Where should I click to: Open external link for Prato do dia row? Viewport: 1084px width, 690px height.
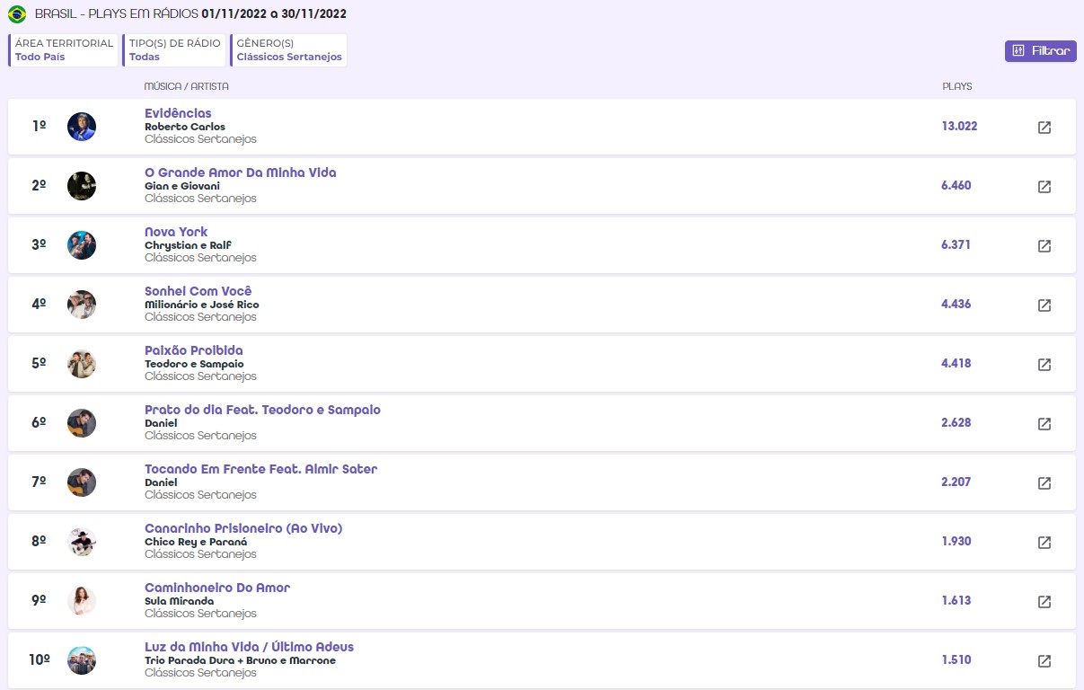[x=1044, y=424]
